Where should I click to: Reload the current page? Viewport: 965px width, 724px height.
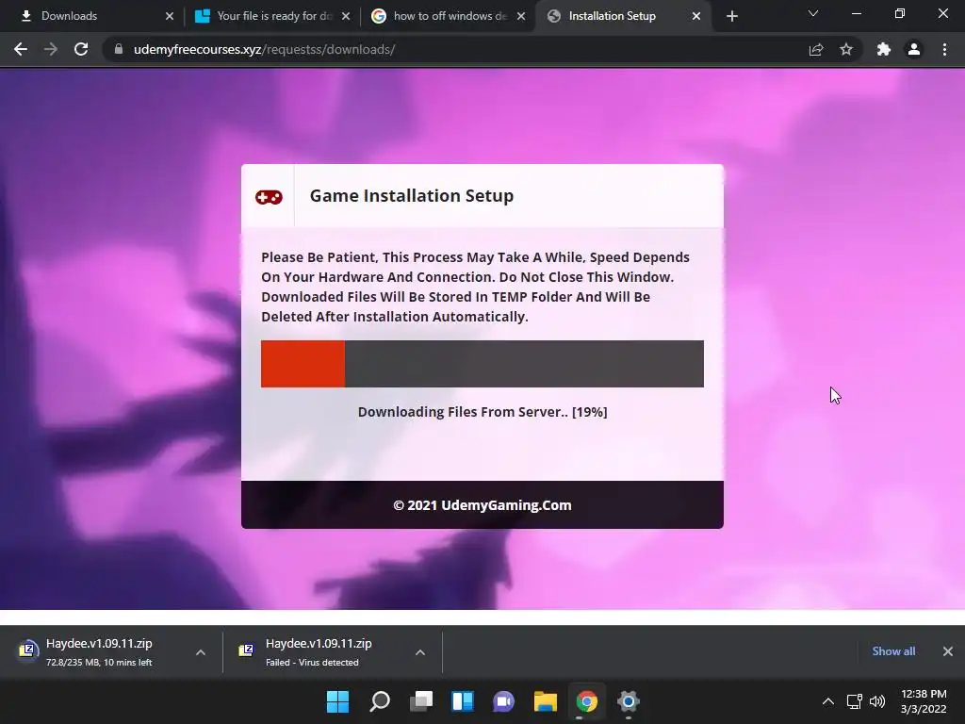(x=81, y=49)
